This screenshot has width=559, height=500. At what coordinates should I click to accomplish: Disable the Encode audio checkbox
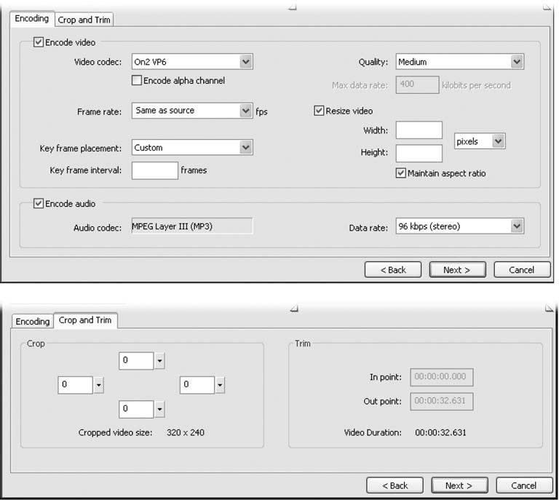click(x=39, y=204)
